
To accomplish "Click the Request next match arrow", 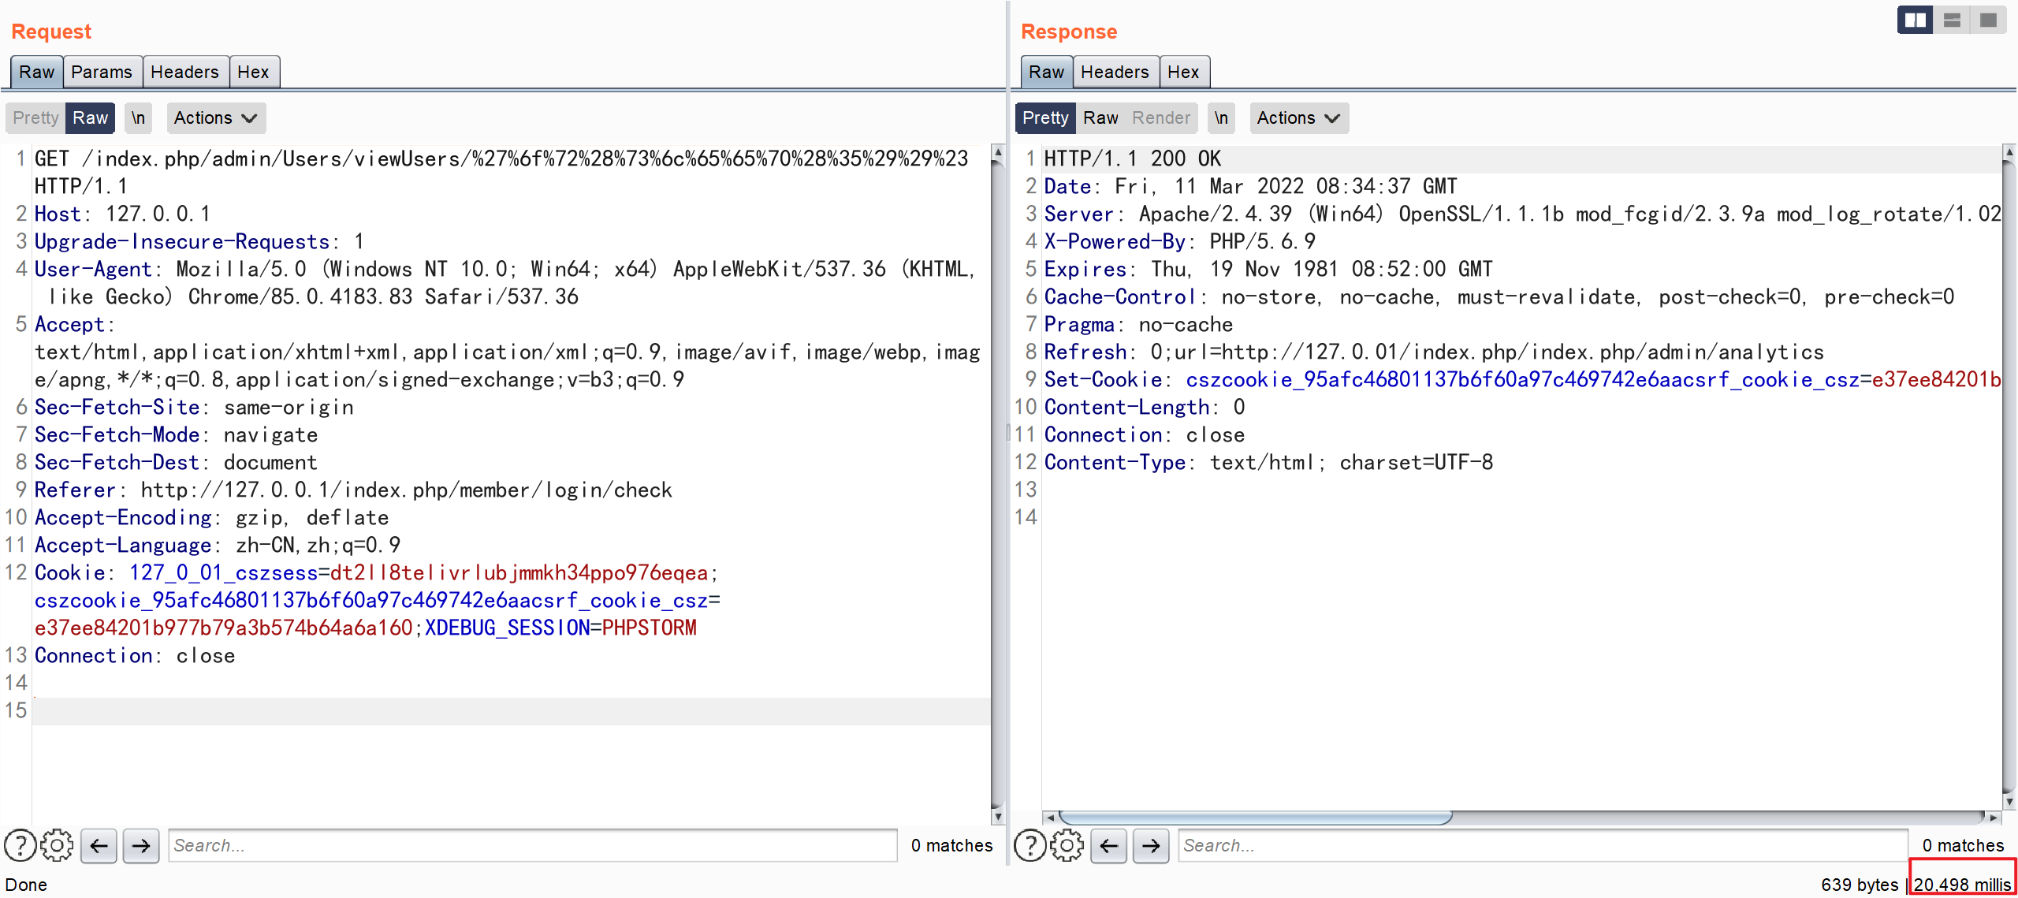I will pyautogui.click(x=141, y=846).
